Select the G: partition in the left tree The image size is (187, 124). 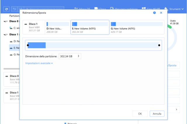pyautogui.click(x=14, y=54)
